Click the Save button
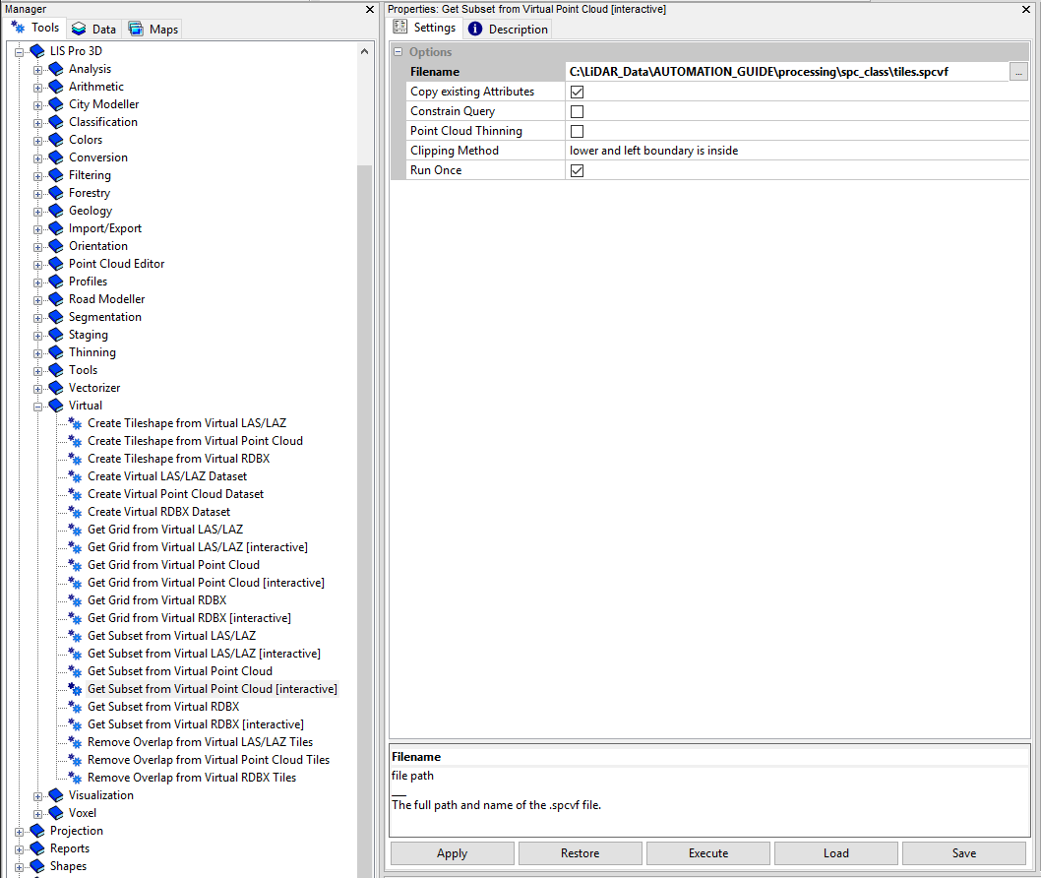The width and height of the screenshot is (1041, 878). click(963, 853)
